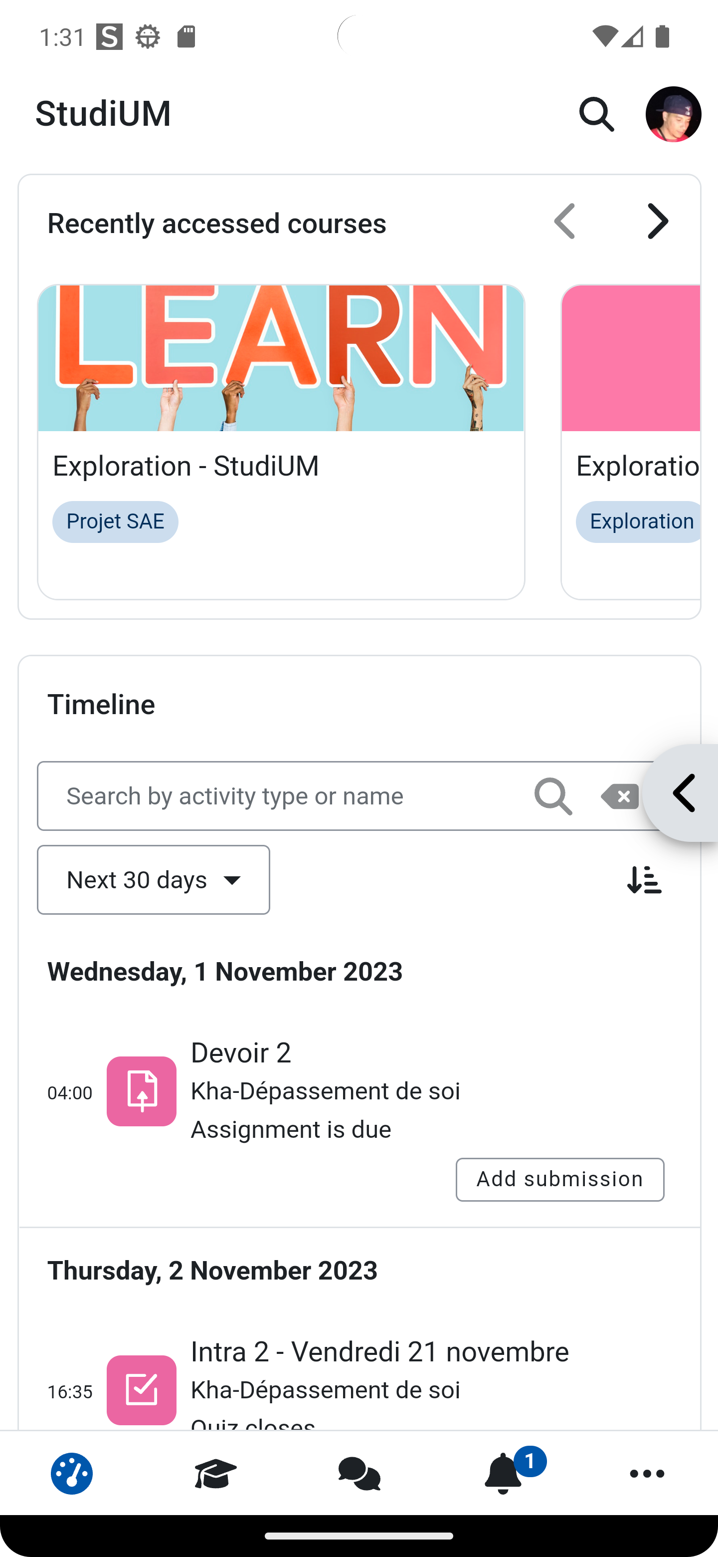Open the user profile avatar
The image size is (718, 1557).
pos(673,114)
